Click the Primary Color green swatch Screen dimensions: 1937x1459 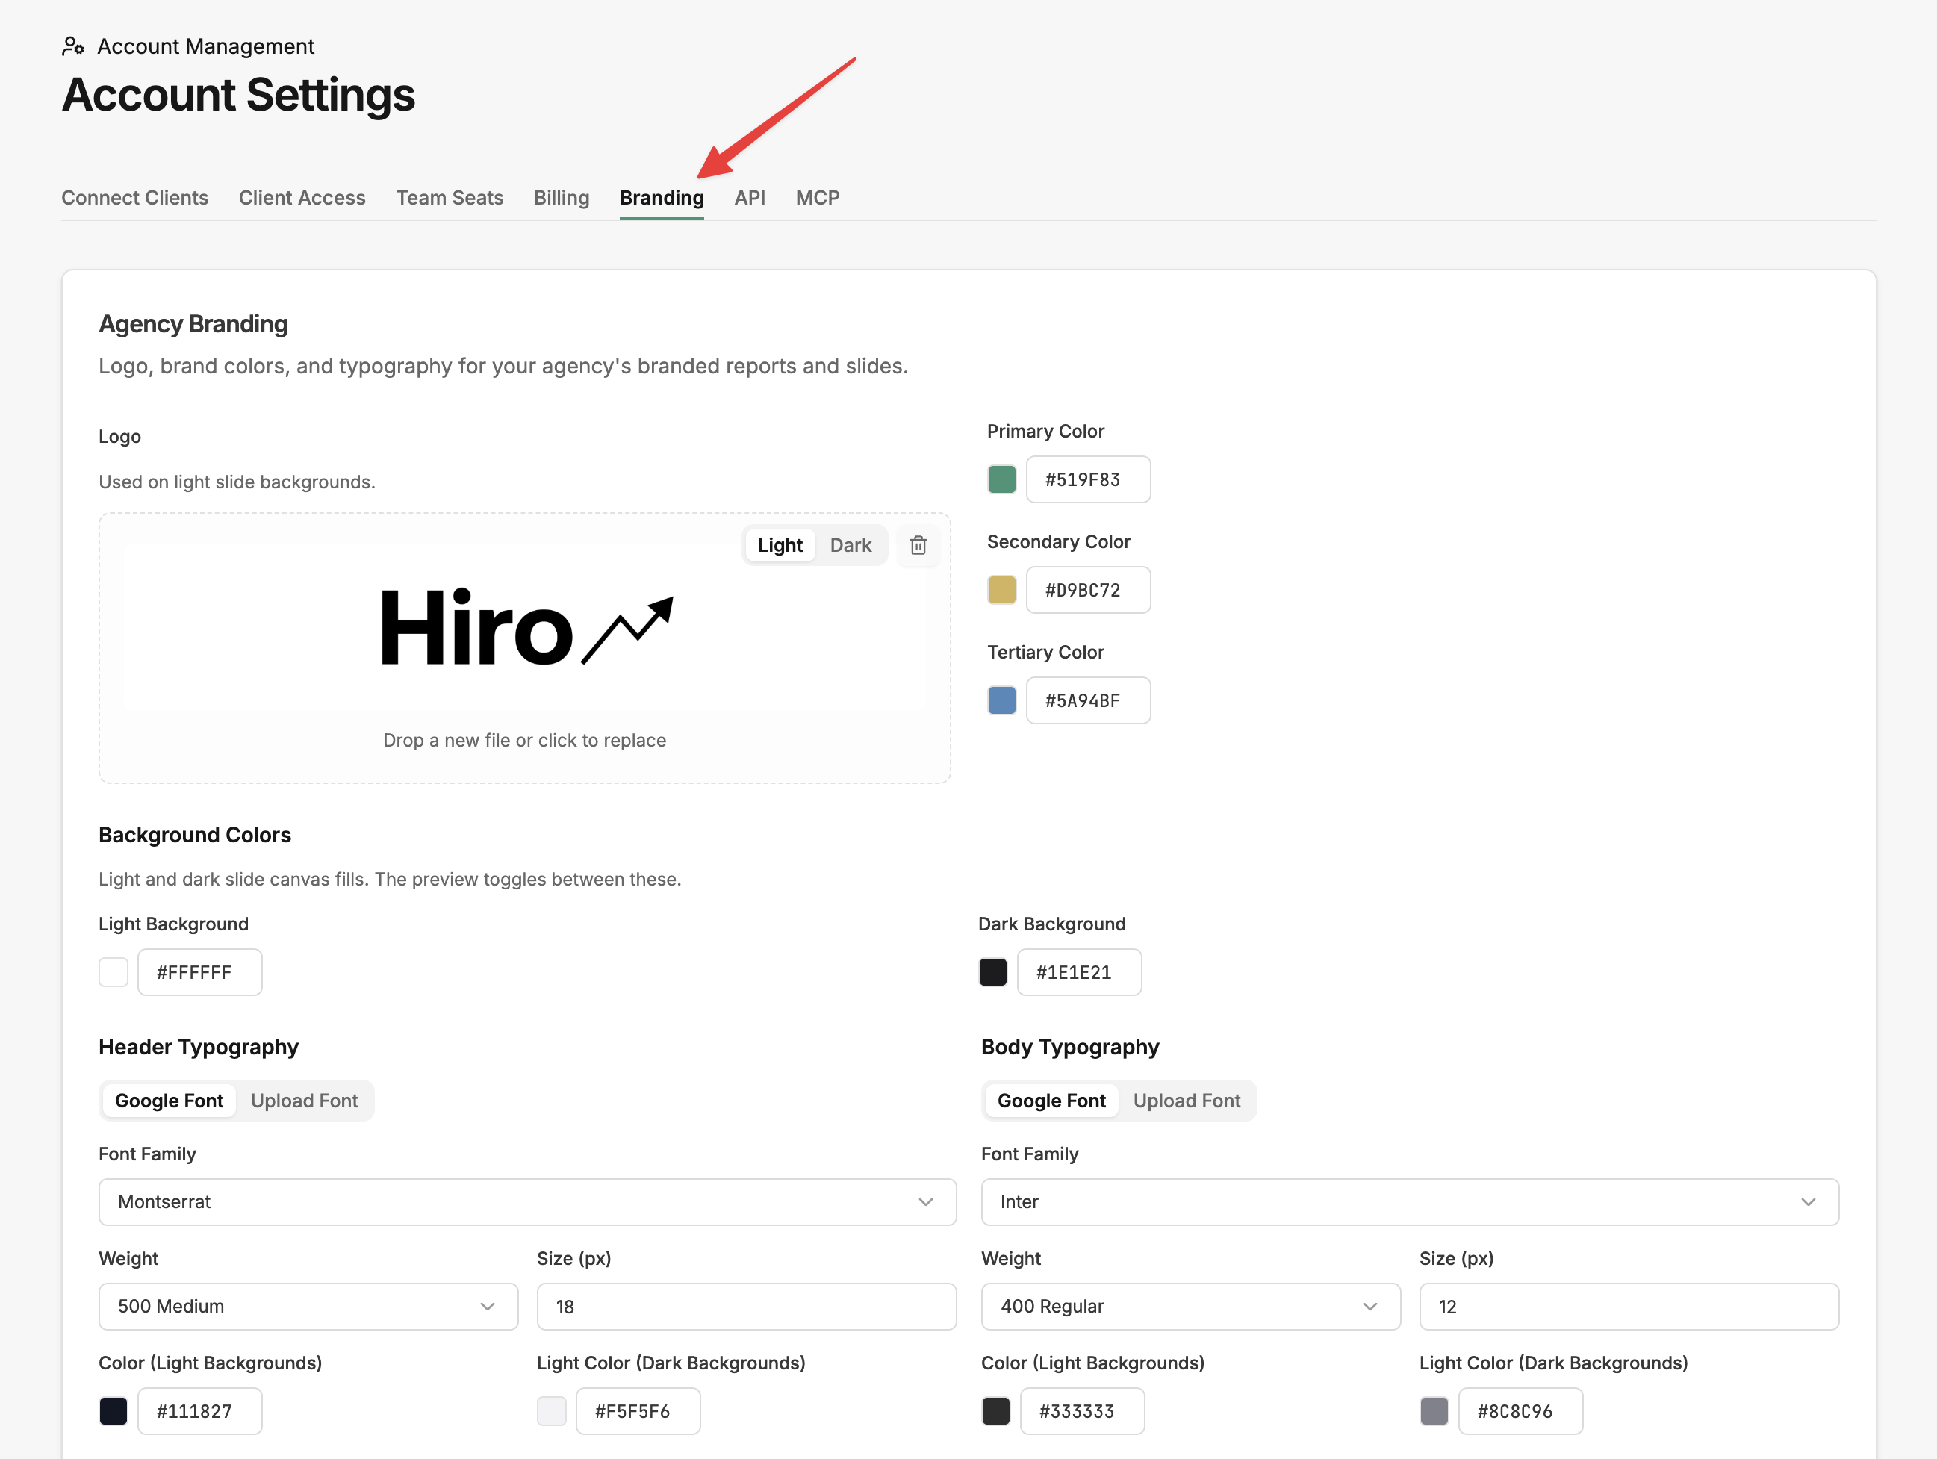click(1002, 479)
